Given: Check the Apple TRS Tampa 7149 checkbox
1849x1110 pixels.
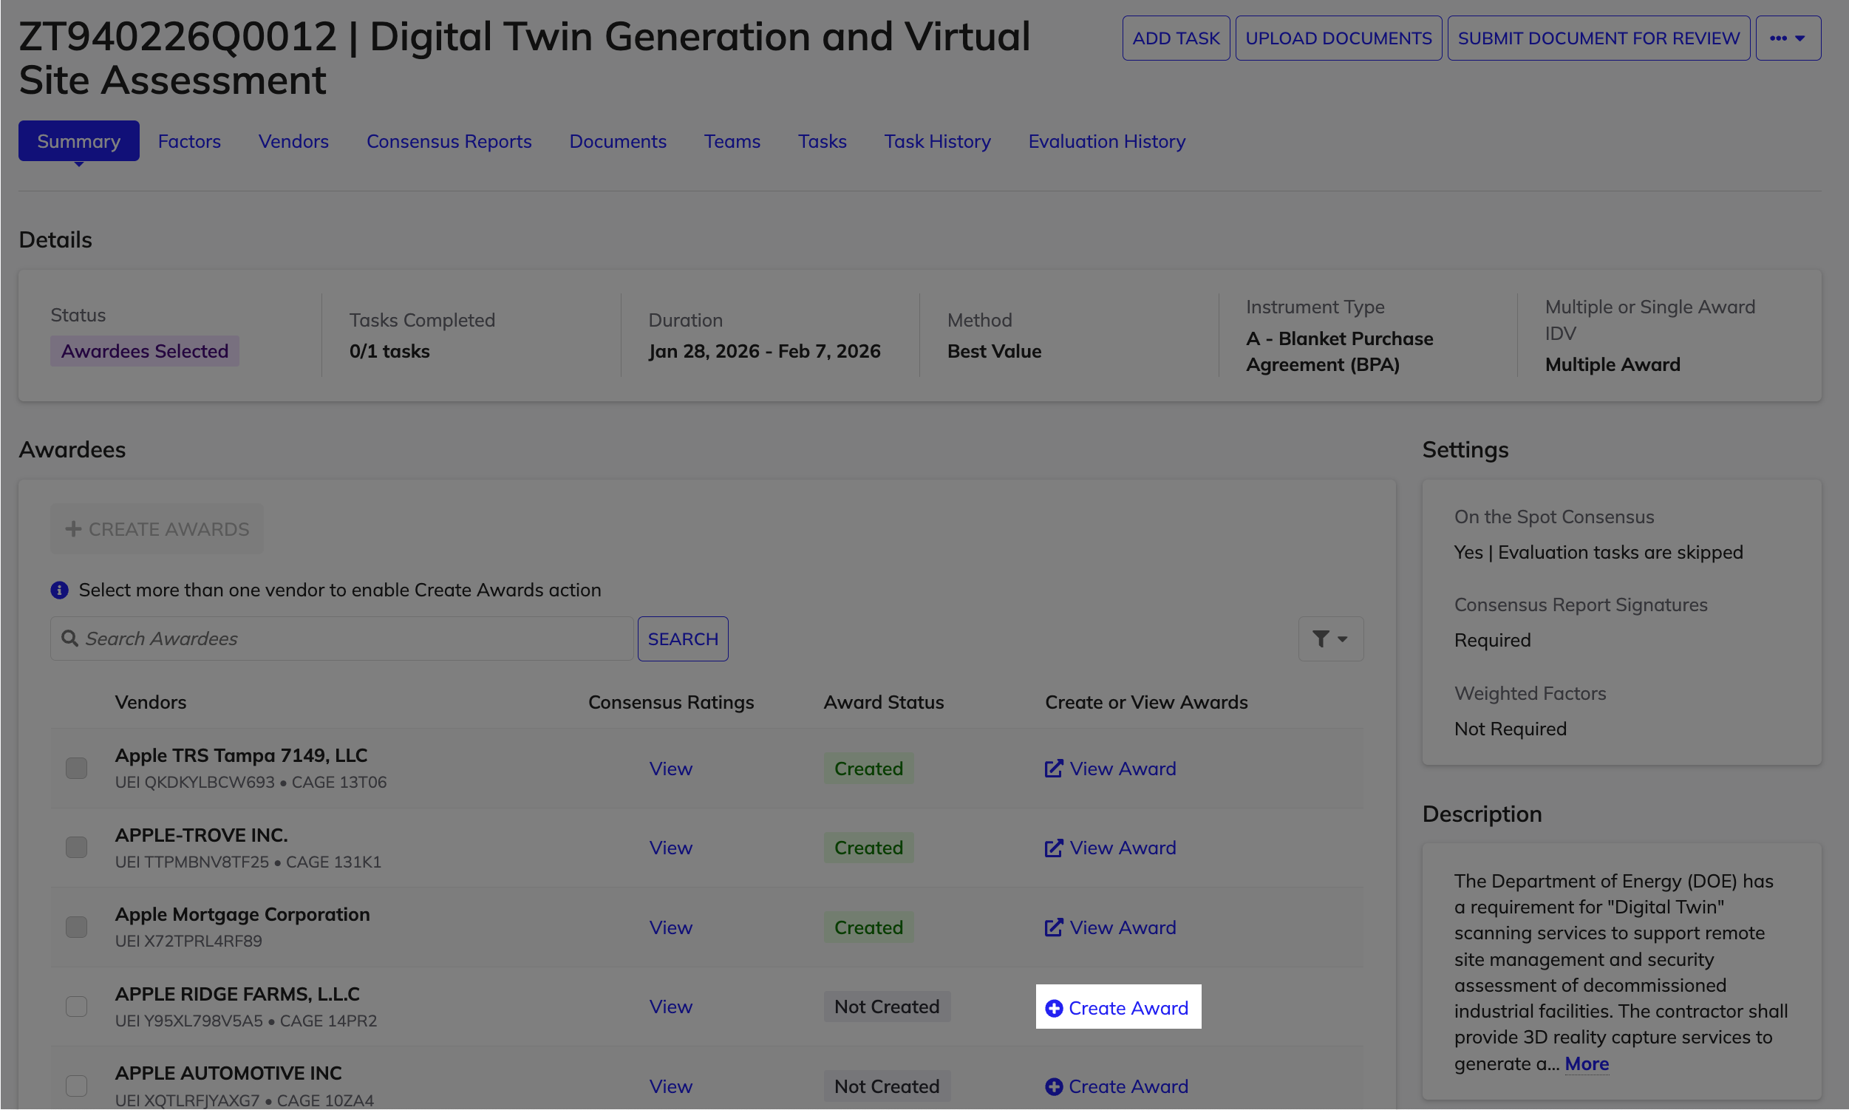Looking at the screenshot, I should tap(76, 768).
